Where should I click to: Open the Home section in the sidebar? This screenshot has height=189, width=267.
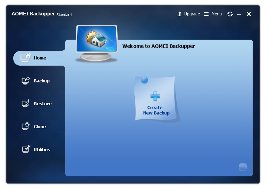39,58
